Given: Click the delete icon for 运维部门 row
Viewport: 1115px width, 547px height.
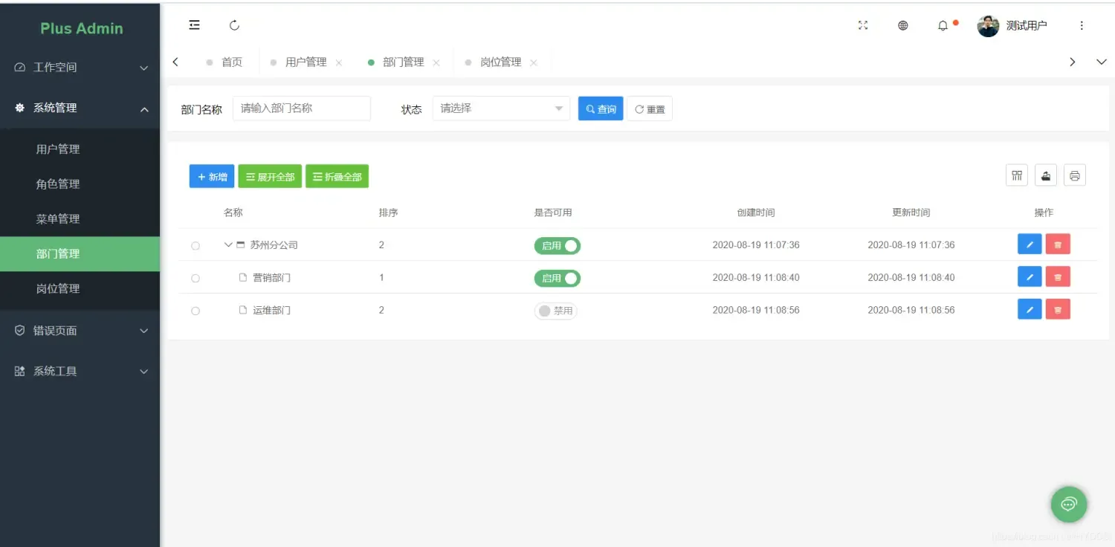Looking at the screenshot, I should click(1057, 308).
